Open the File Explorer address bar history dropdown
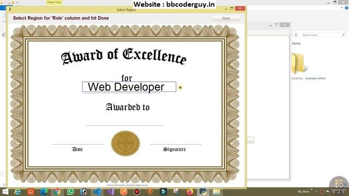The height and width of the screenshot is (196, 349). (291, 35)
